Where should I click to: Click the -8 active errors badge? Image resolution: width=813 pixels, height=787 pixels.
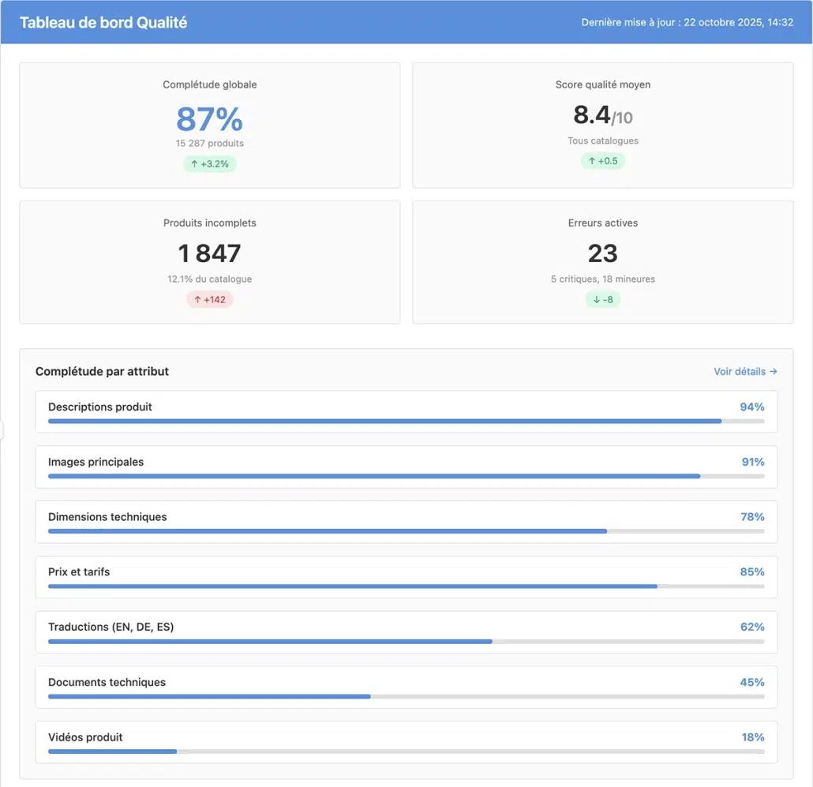[x=603, y=299]
